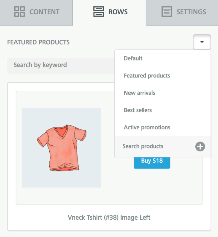Focus the Search by keyword field
The height and width of the screenshot is (237, 218).
point(60,65)
